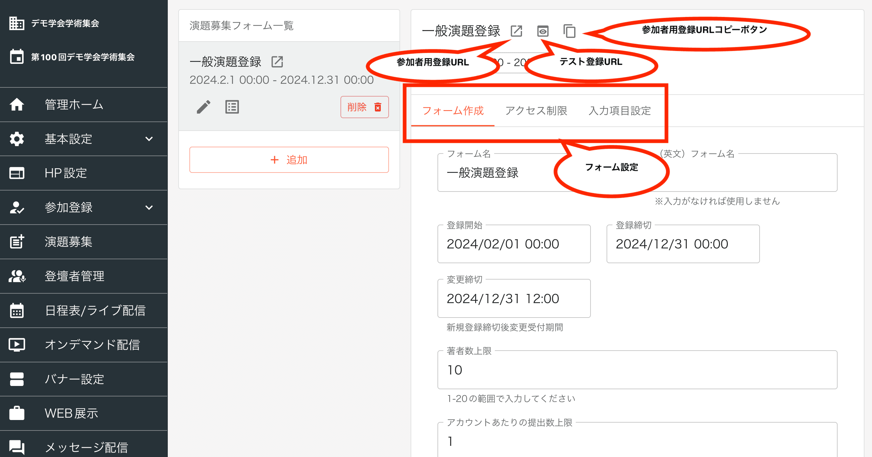Click the 変更締切 date field
Screen dimensions: 872x457
[514, 298]
